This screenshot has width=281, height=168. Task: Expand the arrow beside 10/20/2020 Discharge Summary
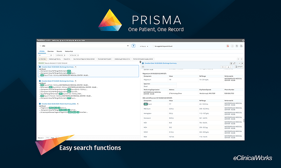coord(75,67)
